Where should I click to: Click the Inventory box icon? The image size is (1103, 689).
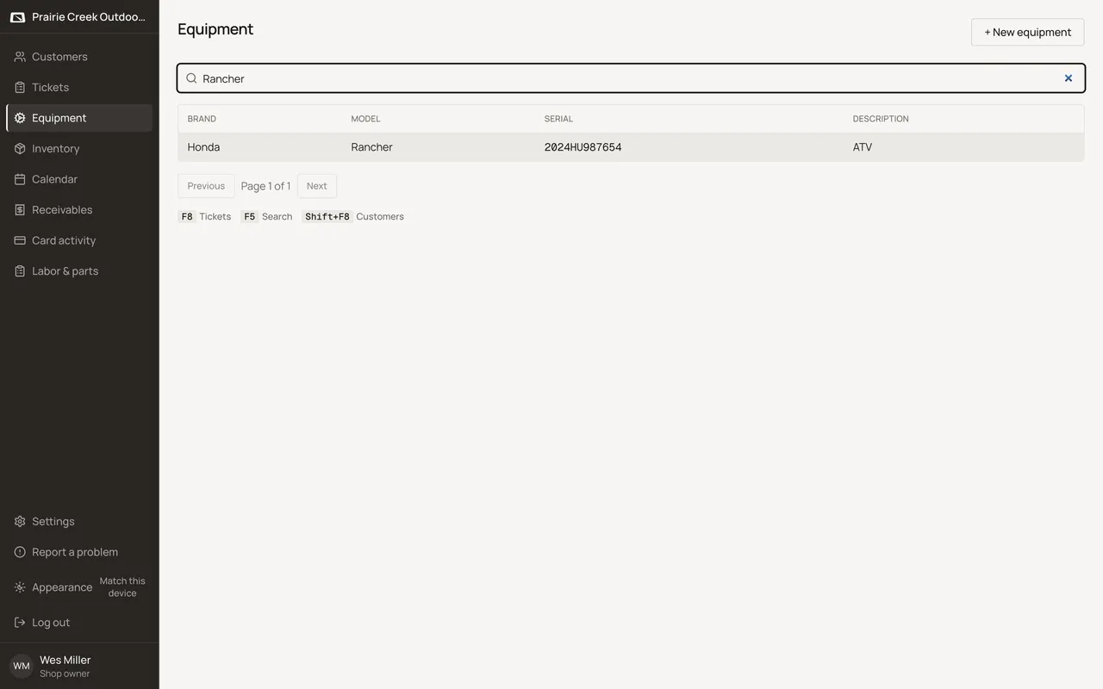tap(20, 148)
